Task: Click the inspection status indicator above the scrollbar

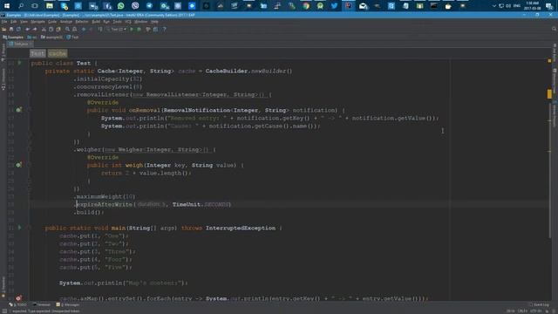Action: (549, 61)
